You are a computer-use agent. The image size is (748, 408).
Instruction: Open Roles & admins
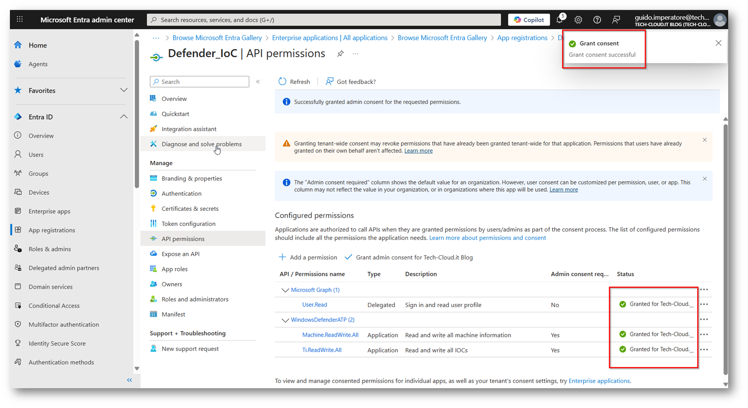point(50,249)
